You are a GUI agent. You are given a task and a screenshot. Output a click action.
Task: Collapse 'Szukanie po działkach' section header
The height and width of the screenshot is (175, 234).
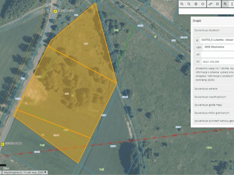click(213, 30)
